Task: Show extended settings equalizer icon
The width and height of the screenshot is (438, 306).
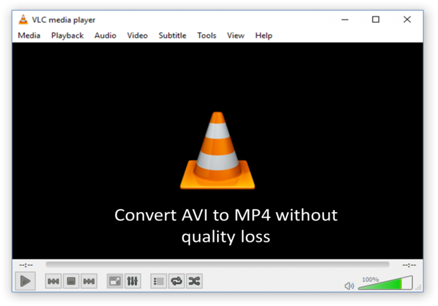Action: coord(132,281)
